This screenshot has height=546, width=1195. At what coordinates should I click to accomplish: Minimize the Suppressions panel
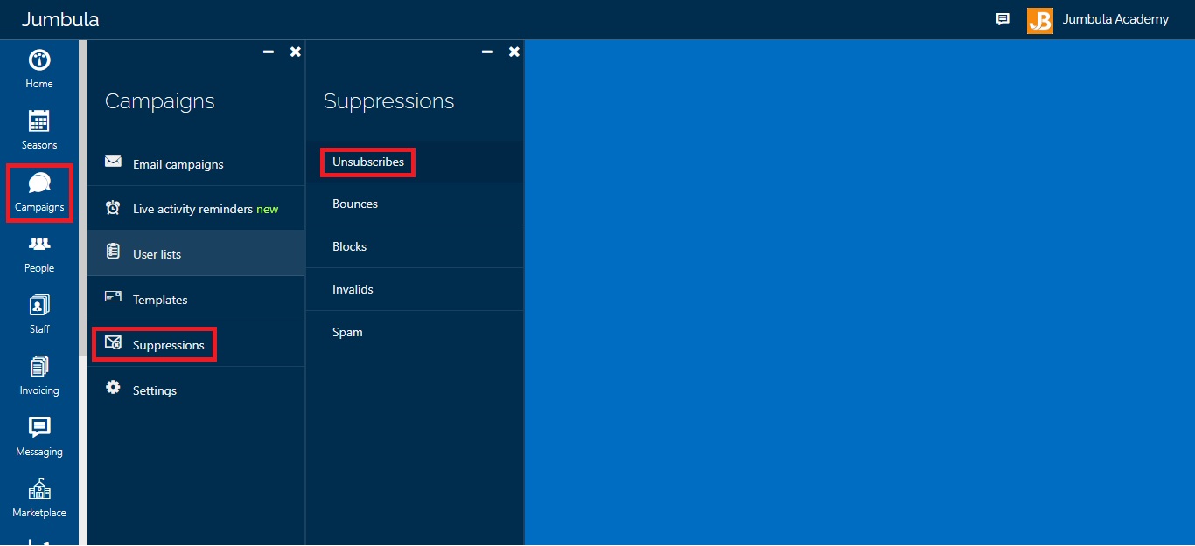(487, 52)
